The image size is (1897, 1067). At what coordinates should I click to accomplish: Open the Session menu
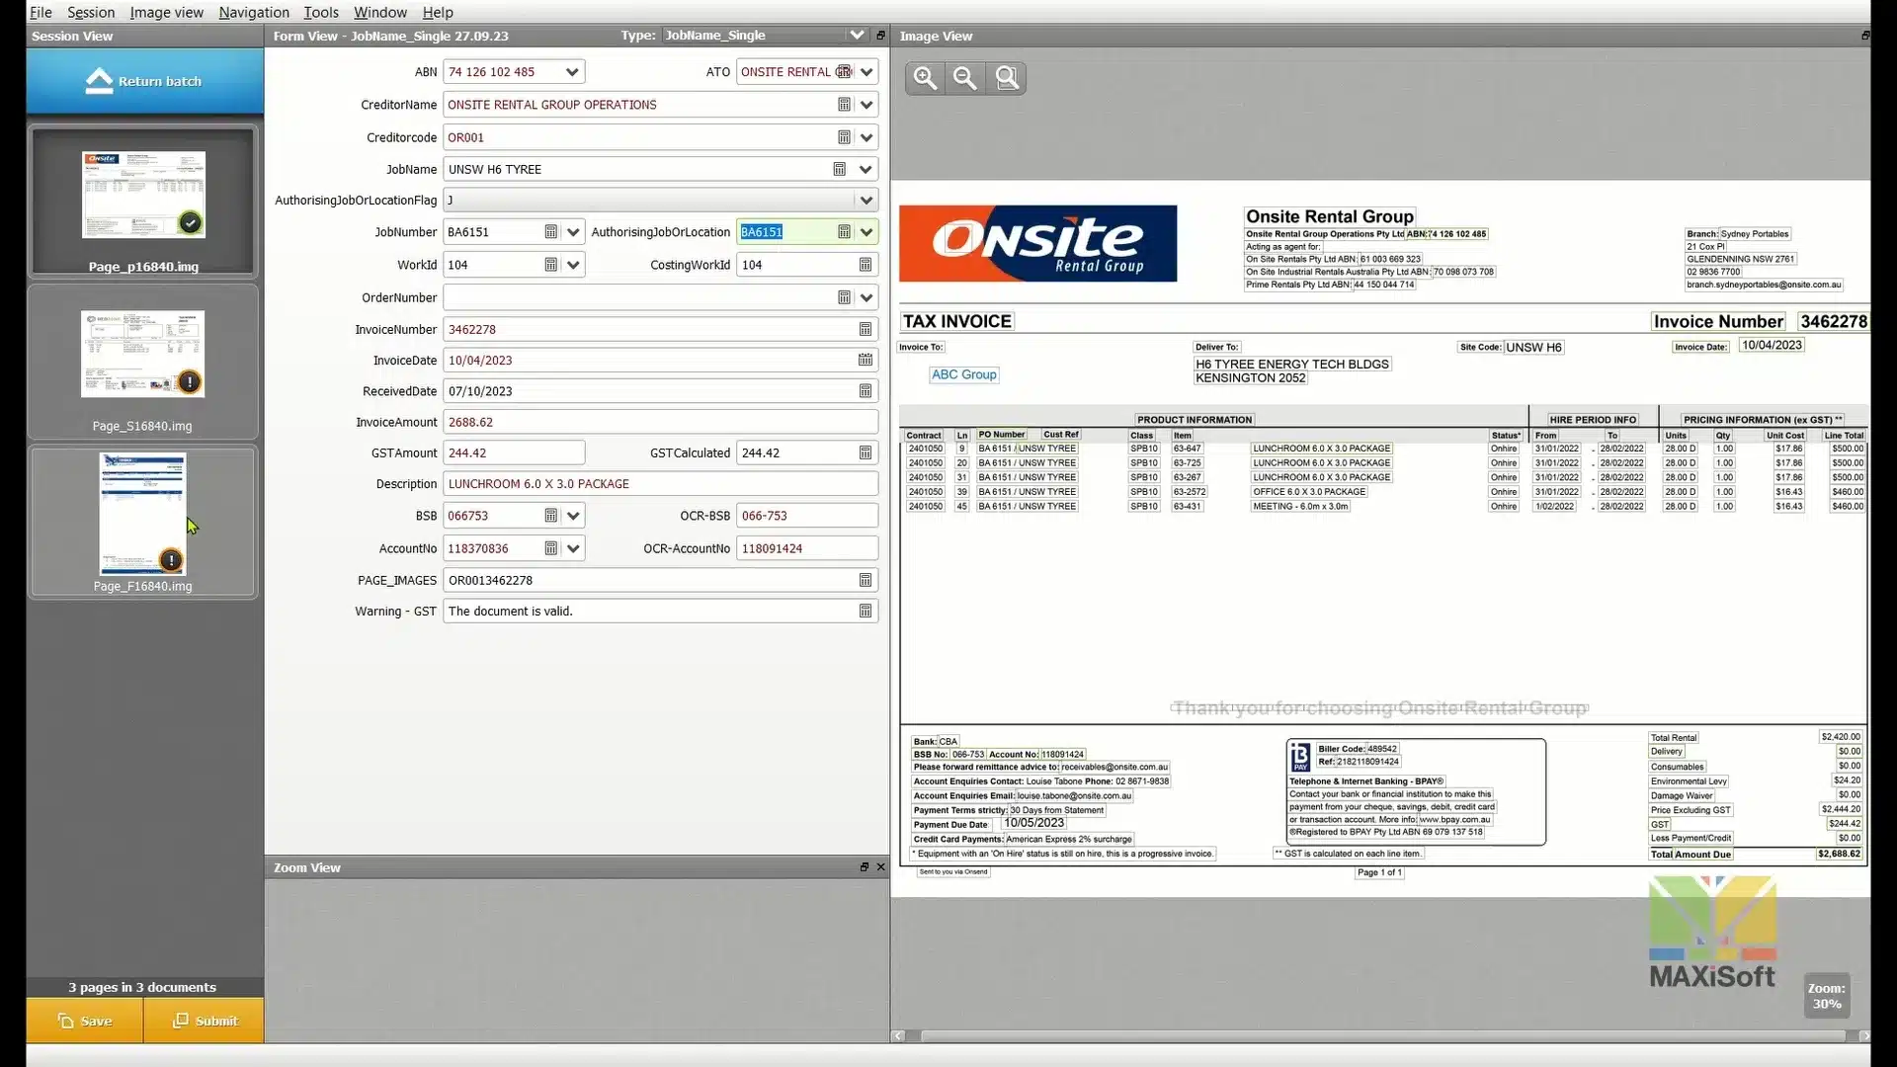[x=91, y=12]
